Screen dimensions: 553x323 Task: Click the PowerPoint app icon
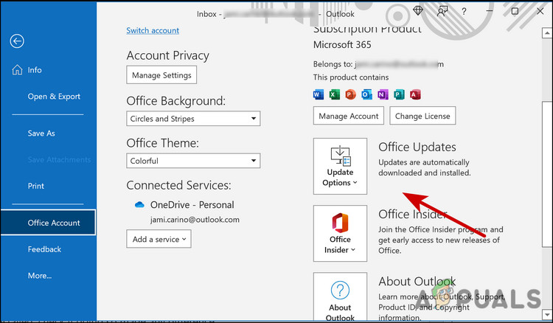[350, 94]
